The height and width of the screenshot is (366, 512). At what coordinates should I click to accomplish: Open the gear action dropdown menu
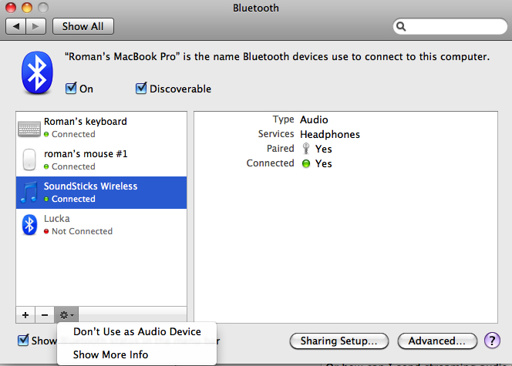point(67,314)
